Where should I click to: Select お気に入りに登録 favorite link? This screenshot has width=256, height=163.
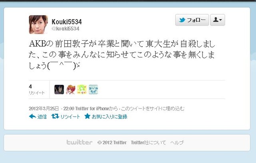(x=109, y=117)
